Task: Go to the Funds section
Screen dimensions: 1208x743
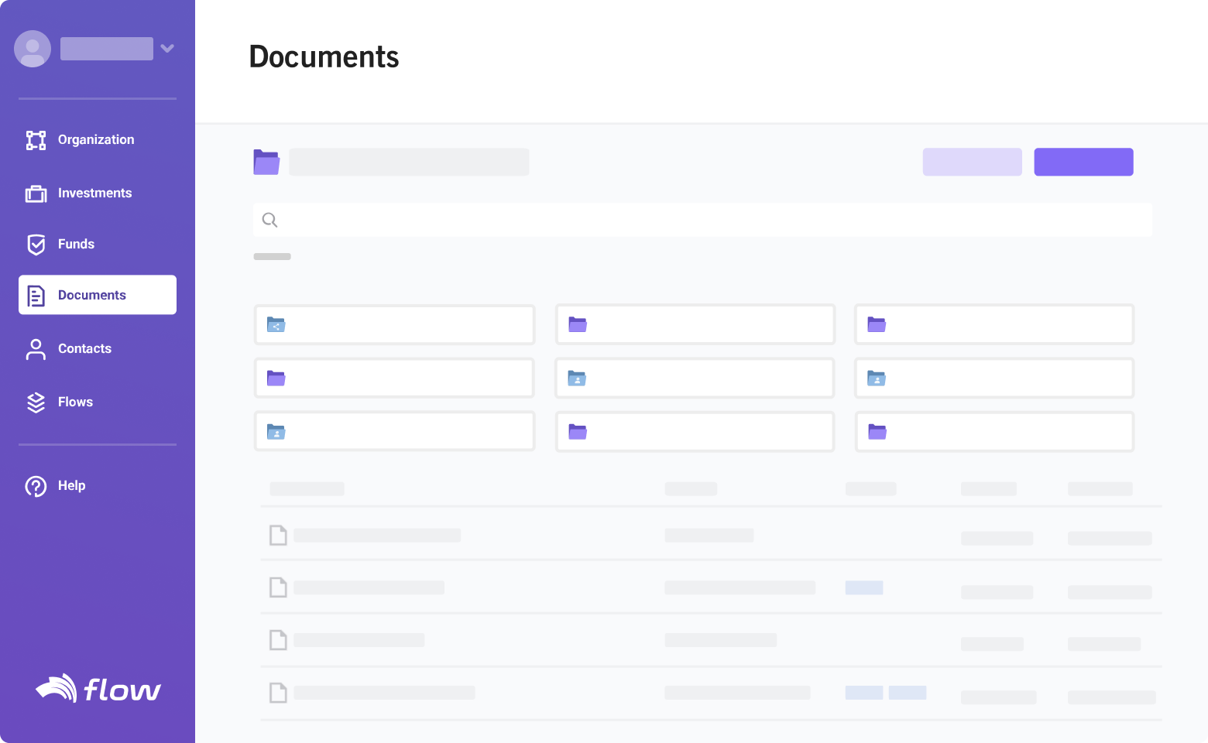Action: click(x=76, y=245)
